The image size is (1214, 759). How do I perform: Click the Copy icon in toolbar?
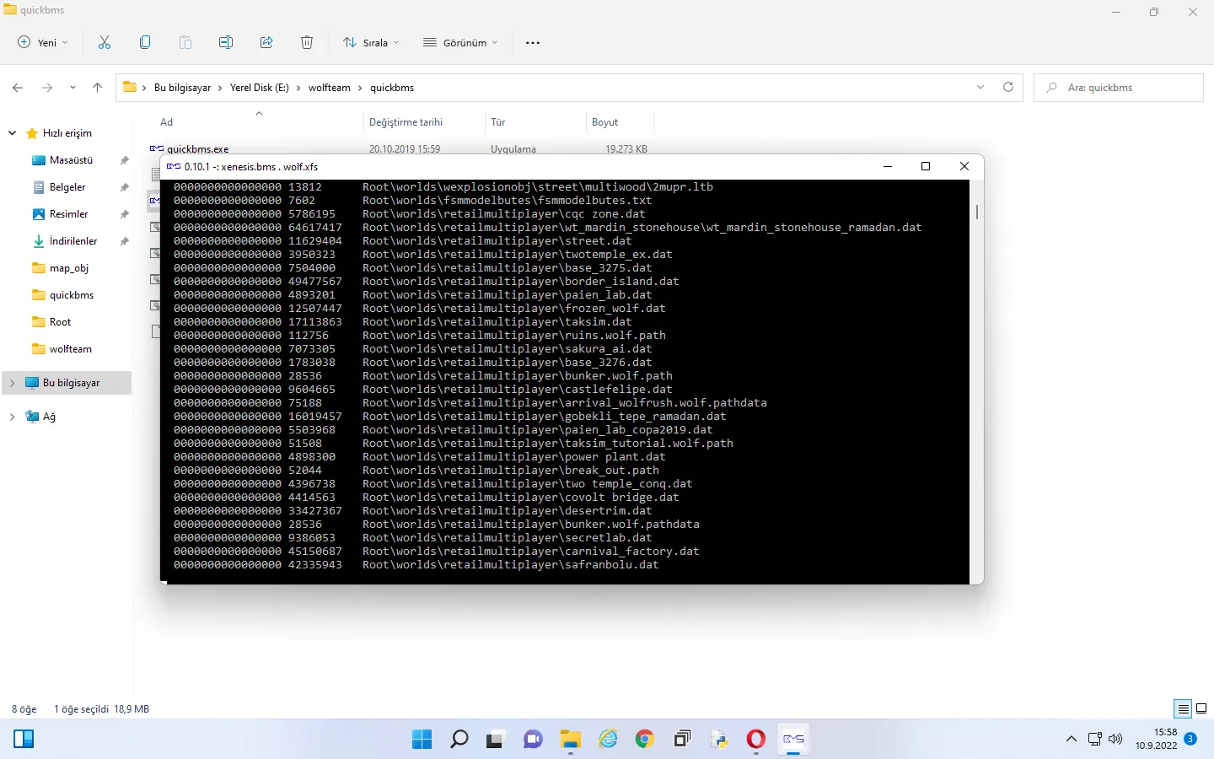coord(145,42)
